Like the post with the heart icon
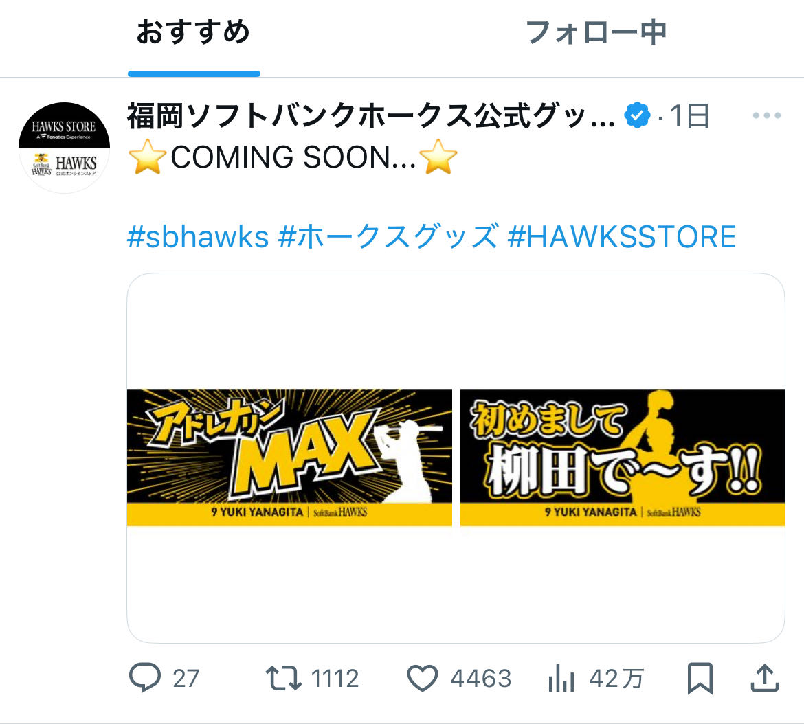 (422, 678)
